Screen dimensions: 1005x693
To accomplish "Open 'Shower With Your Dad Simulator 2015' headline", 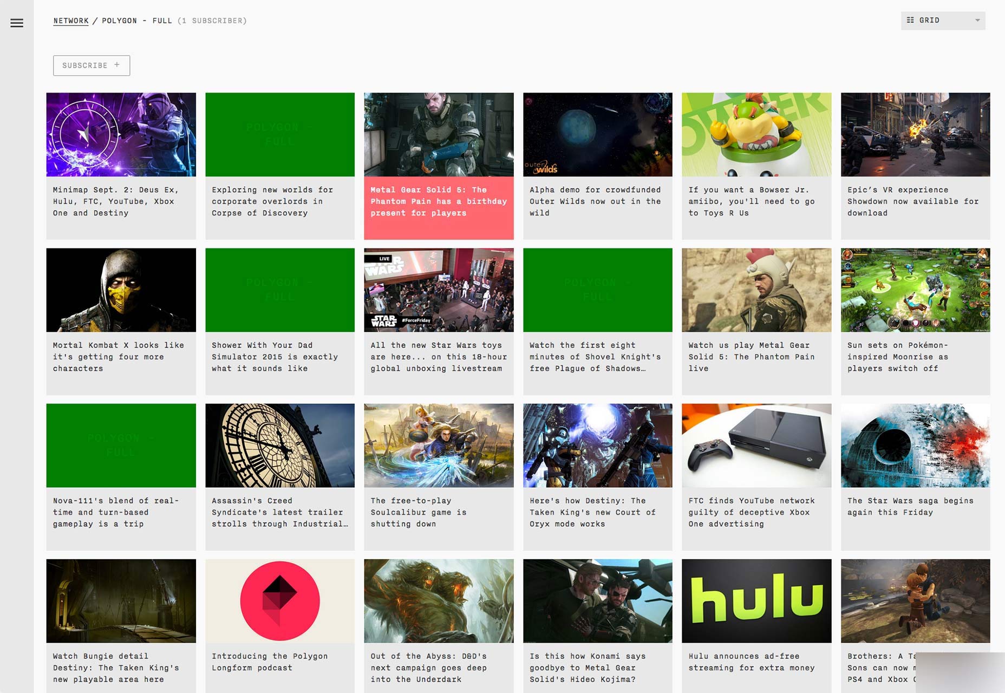I will [x=275, y=357].
